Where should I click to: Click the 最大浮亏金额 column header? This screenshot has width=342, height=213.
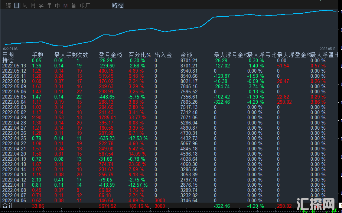[x=232, y=55]
